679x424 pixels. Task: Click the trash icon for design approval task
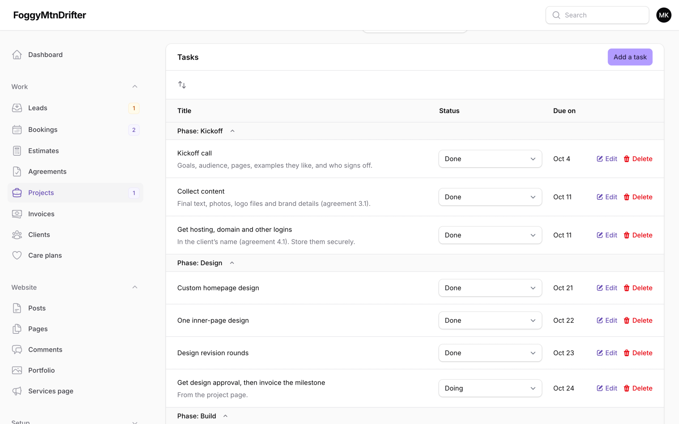point(627,388)
